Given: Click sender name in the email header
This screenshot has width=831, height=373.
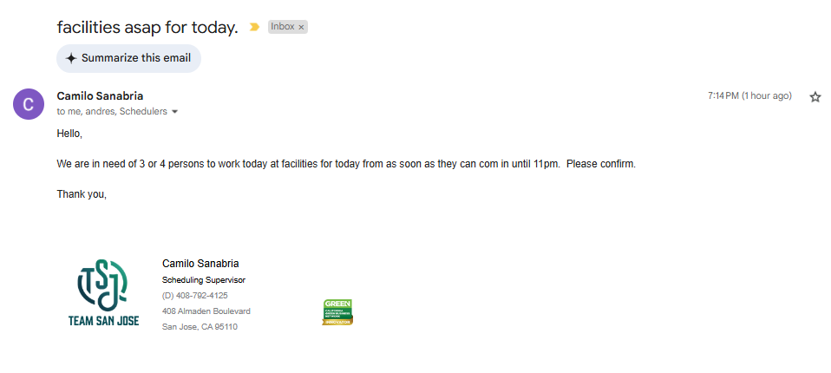Looking at the screenshot, I should tap(100, 96).
